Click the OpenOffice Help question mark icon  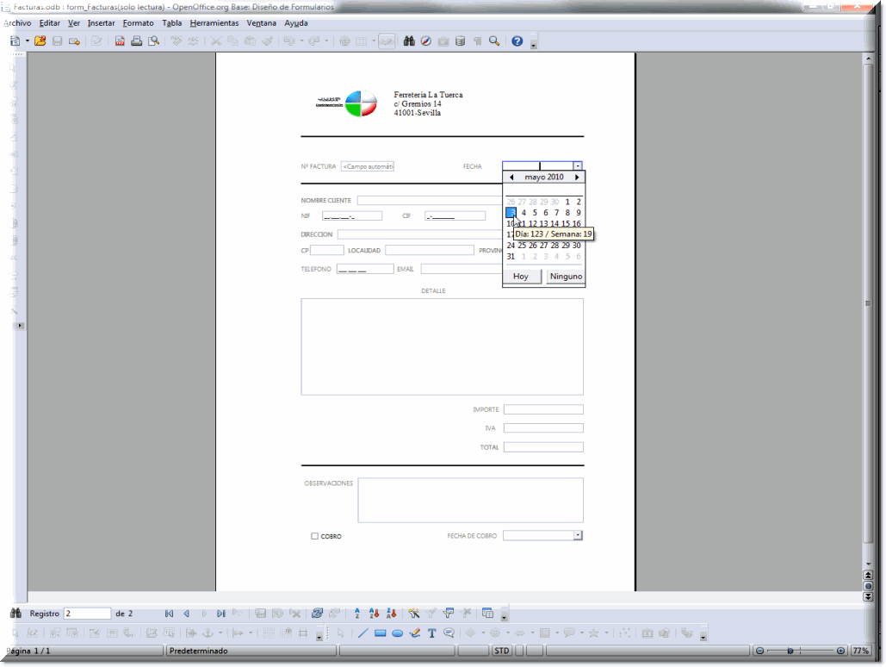[x=517, y=41]
